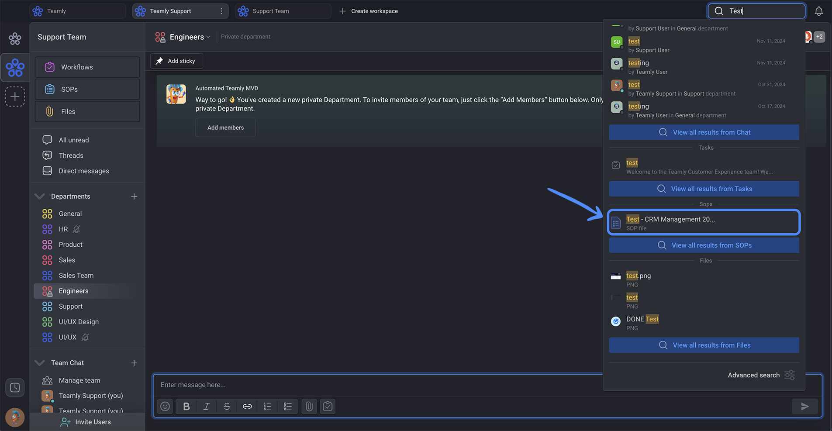Add a new department with plus icon
The width and height of the screenshot is (832, 431).
pyautogui.click(x=134, y=197)
